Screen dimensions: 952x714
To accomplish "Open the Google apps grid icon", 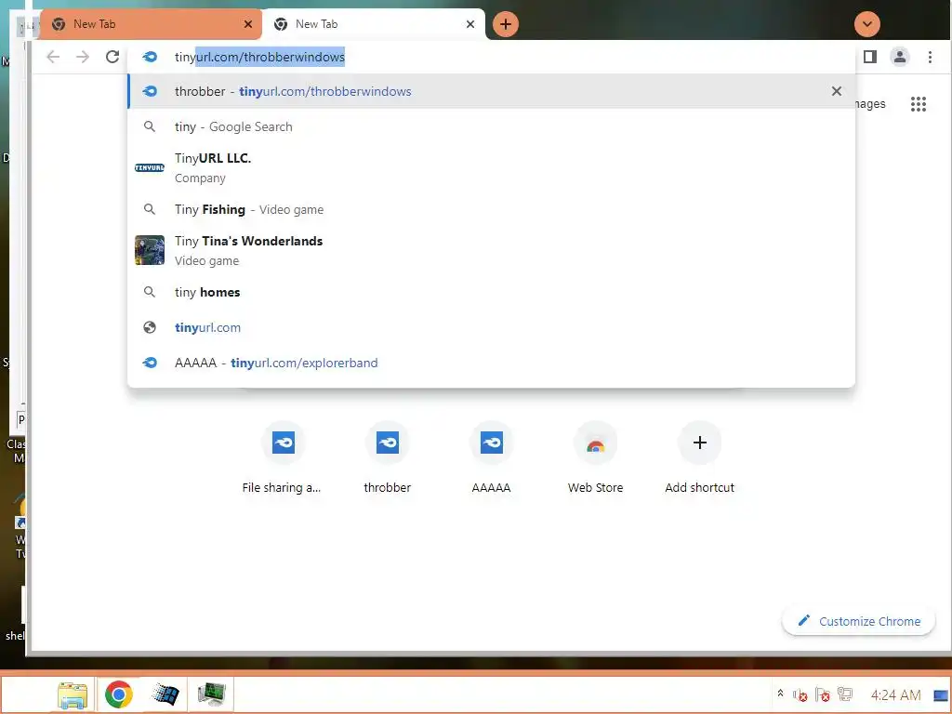I will (919, 104).
